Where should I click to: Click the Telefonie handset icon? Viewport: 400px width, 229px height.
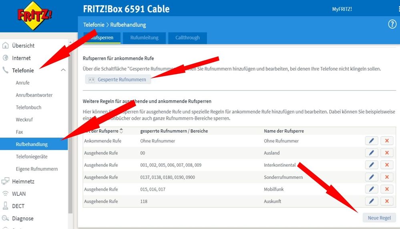pos(5,70)
